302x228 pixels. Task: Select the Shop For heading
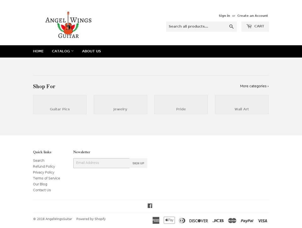(x=44, y=86)
